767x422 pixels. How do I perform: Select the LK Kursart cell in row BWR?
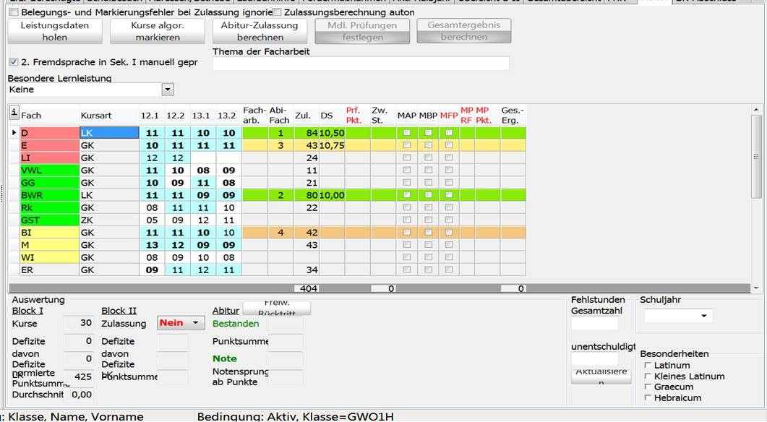109,195
